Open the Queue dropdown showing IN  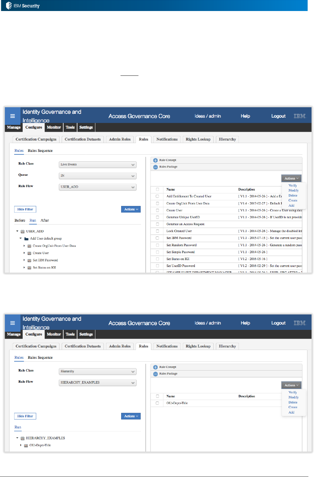[98, 176]
